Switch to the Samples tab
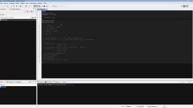193x108 pixels. (x=10, y=82)
